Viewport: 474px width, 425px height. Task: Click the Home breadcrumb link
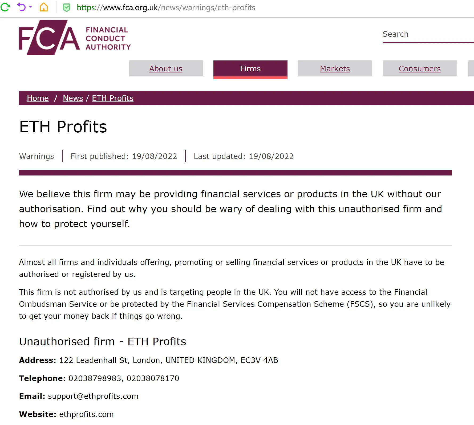pos(38,98)
